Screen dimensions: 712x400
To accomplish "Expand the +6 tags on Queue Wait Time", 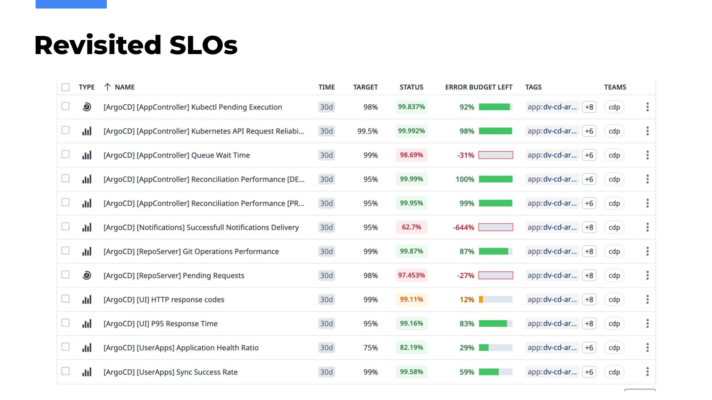I will click(589, 155).
